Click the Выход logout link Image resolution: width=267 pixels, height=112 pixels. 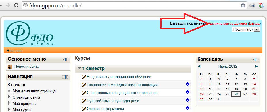(x=255, y=23)
